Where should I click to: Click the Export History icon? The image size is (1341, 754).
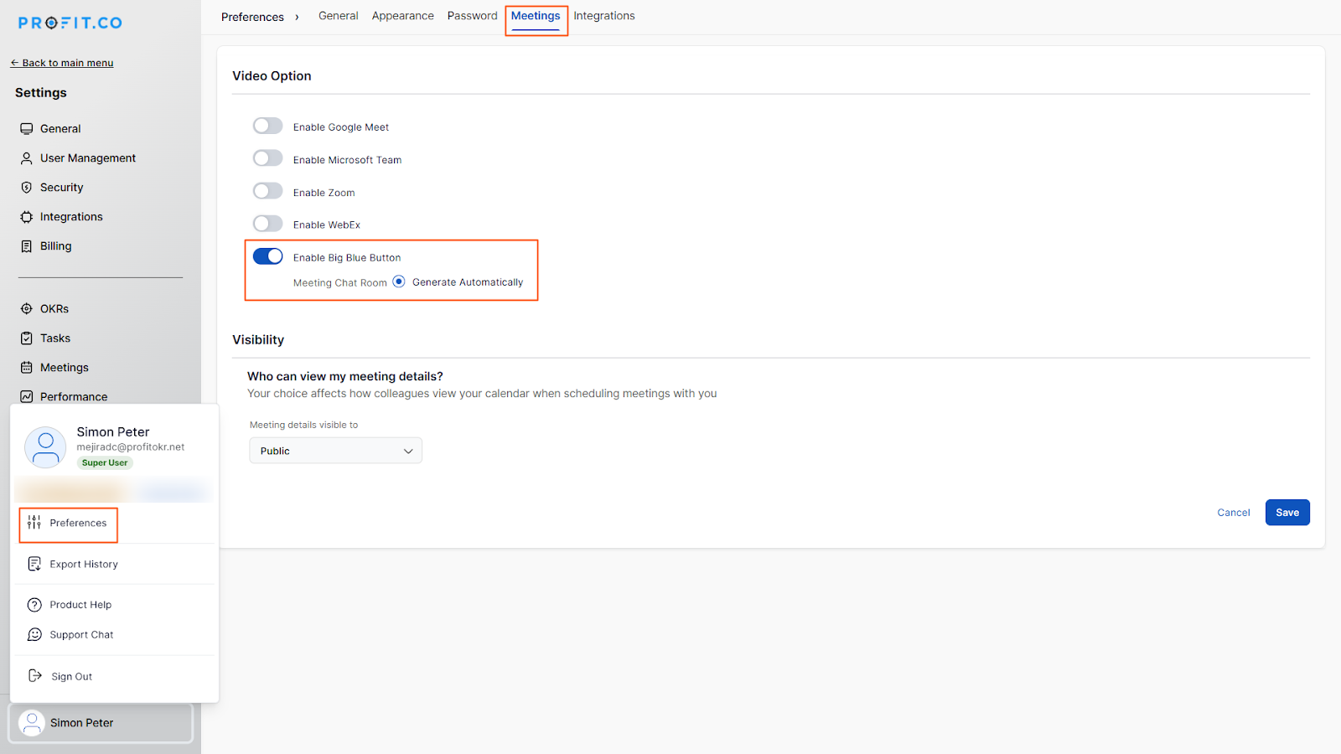pyautogui.click(x=34, y=564)
